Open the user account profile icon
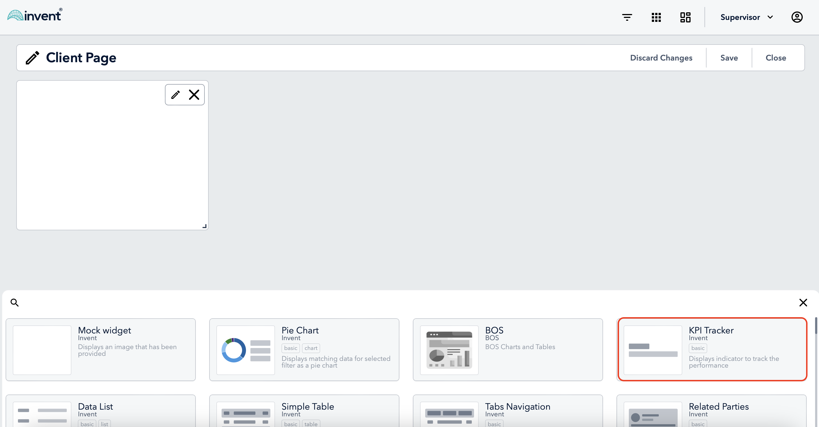819x427 pixels. [797, 17]
